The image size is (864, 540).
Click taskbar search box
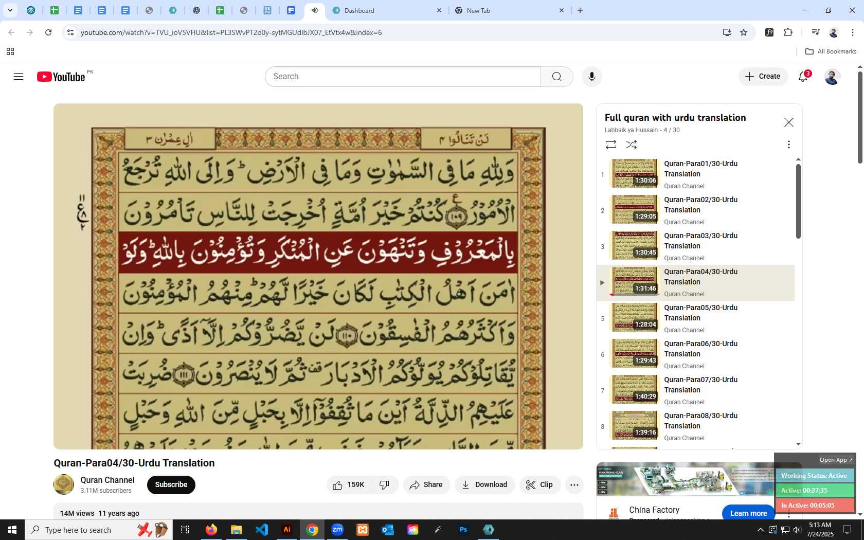point(98,530)
